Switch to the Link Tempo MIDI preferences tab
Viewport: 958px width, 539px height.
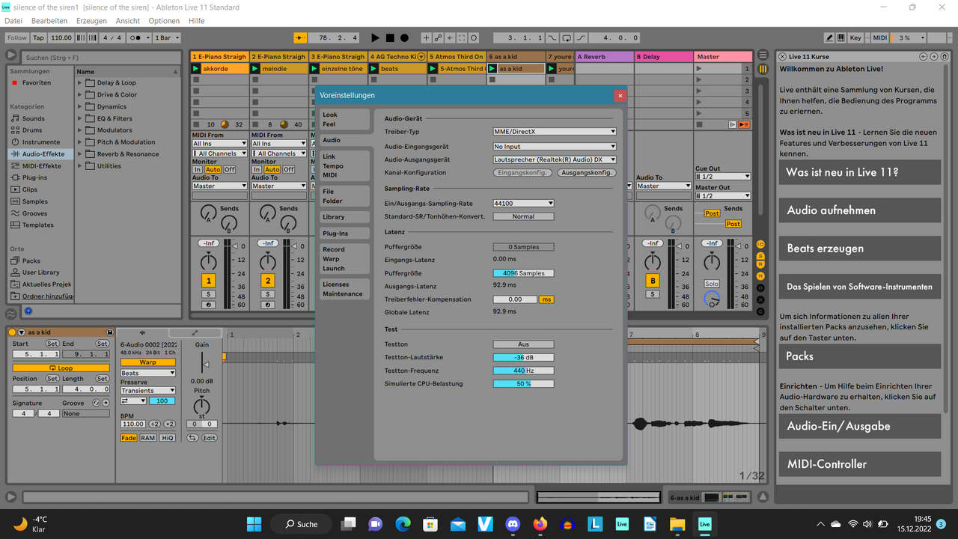344,166
